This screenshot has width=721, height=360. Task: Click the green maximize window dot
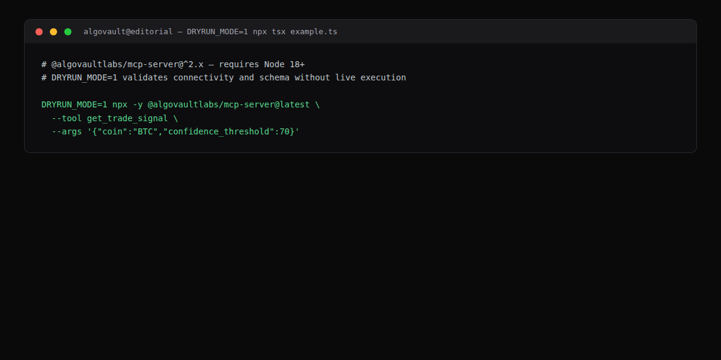[68, 32]
